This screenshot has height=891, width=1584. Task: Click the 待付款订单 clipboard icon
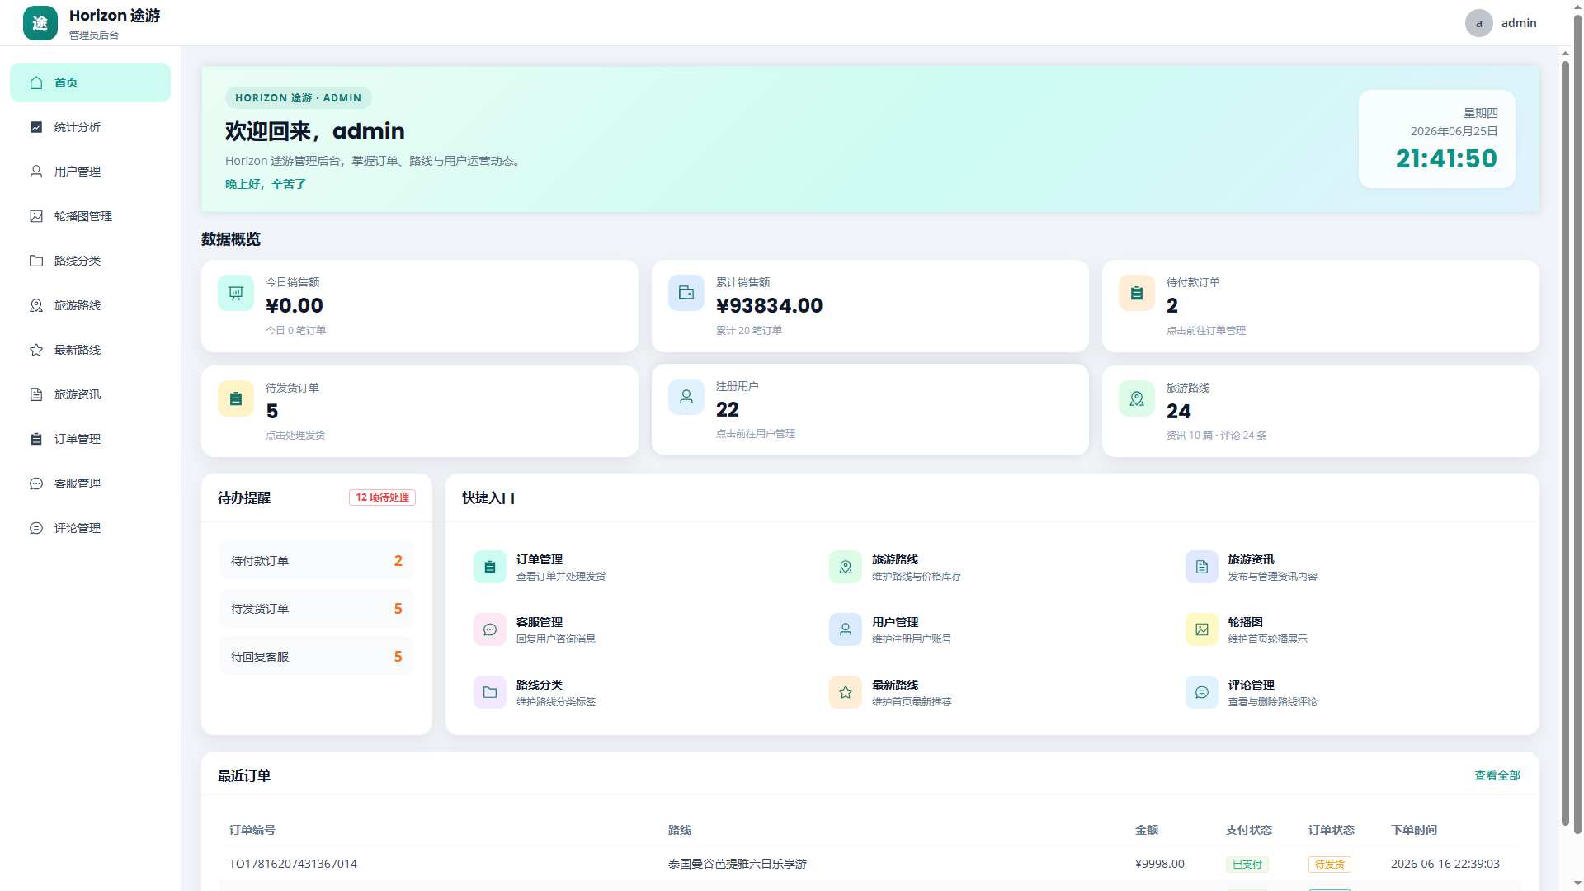(1137, 293)
